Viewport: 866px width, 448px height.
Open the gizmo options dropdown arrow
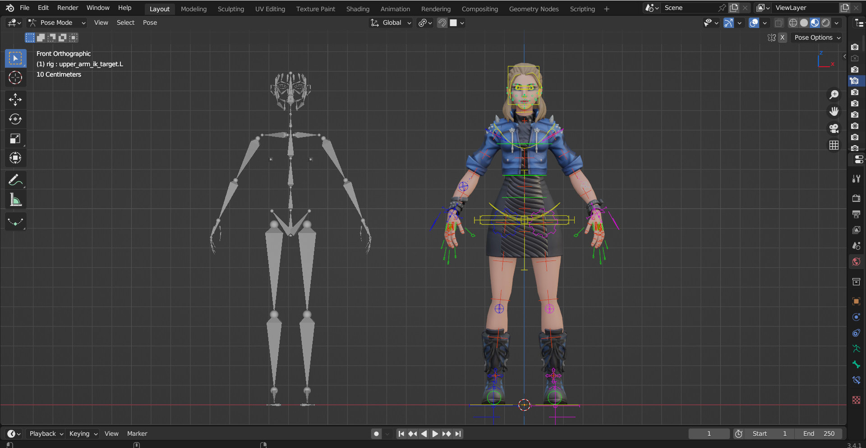point(739,23)
